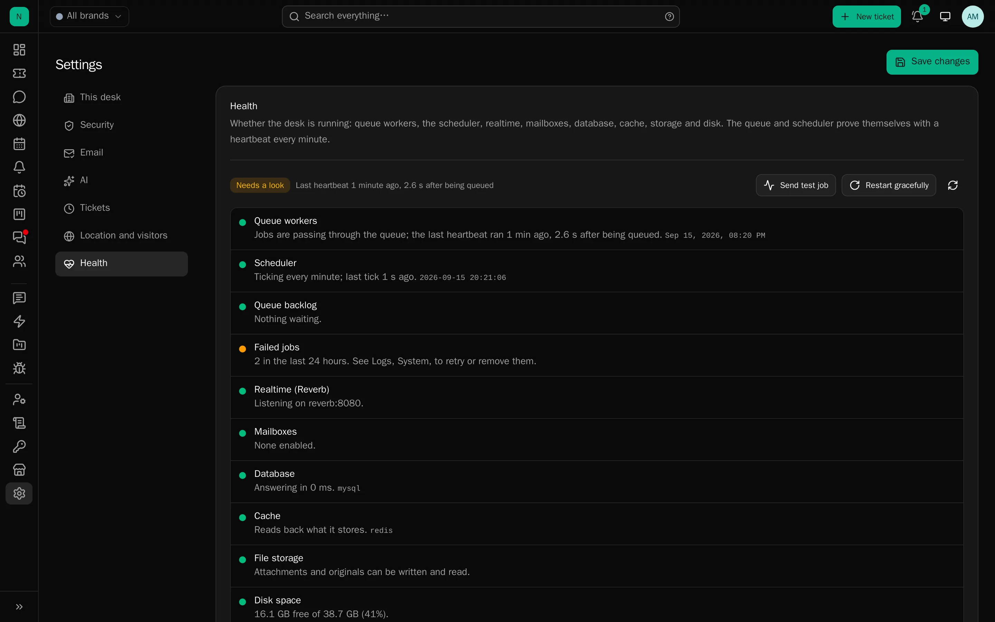The width and height of the screenshot is (995, 622).
Task: Click the Disk space row title
Action: click(277, 601)
